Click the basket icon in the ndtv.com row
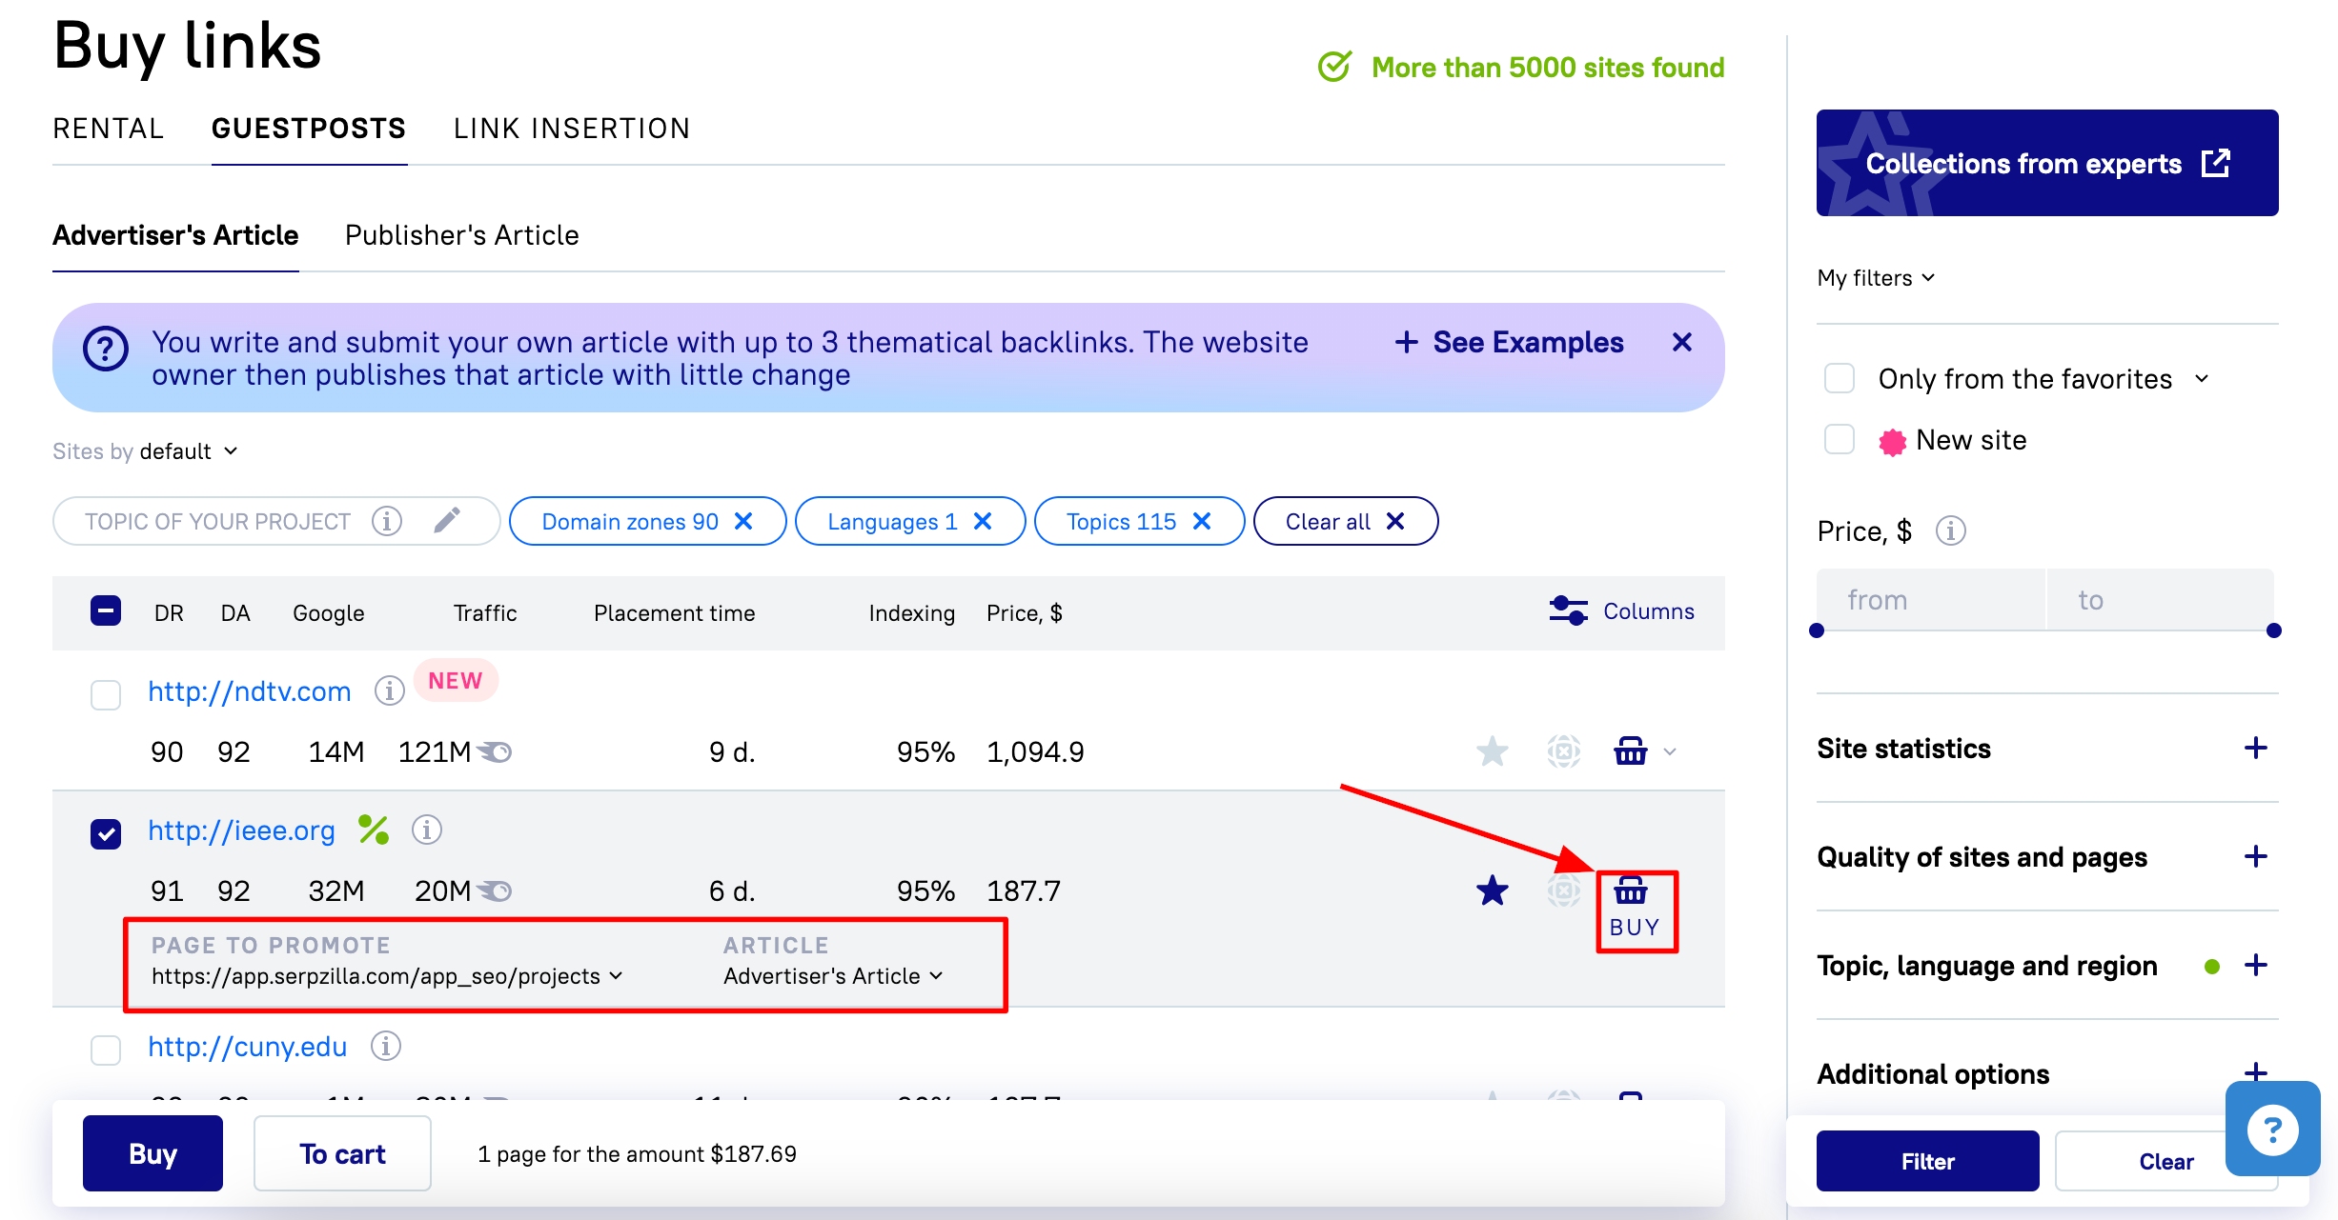 tap(1630, 751)
